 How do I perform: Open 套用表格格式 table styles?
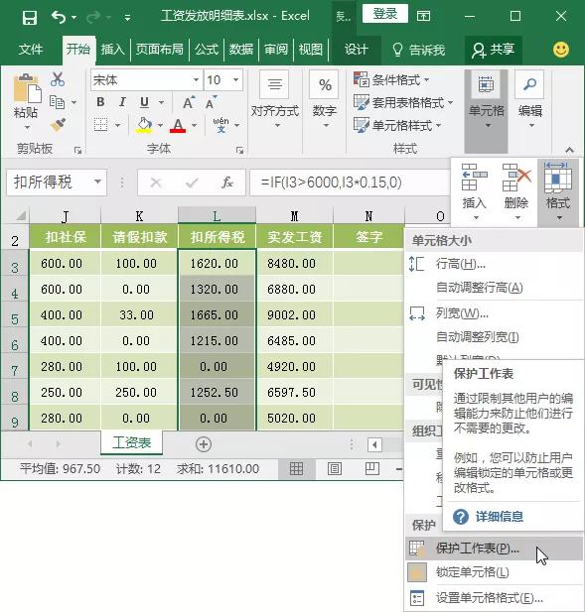tap(403, 102)
